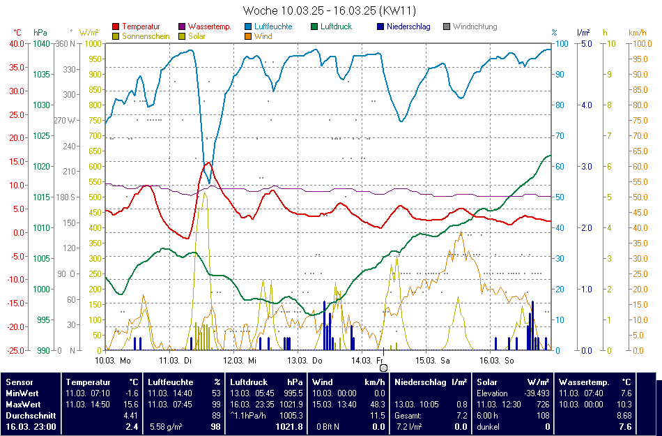Click the maximum wind value 48.3
662x436 pixels.
(x=378, y=405)
